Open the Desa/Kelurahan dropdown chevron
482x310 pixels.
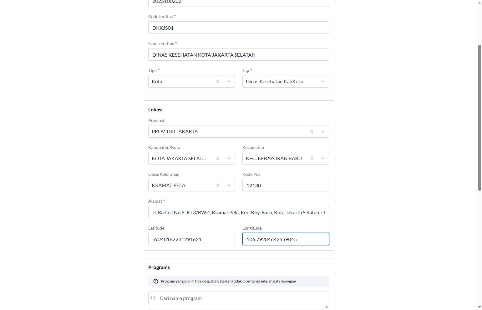pos(229,185)
